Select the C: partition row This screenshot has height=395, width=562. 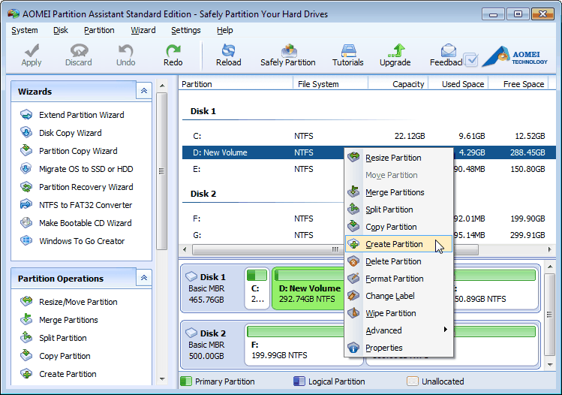pyautogui.click(x=369, y=136)
